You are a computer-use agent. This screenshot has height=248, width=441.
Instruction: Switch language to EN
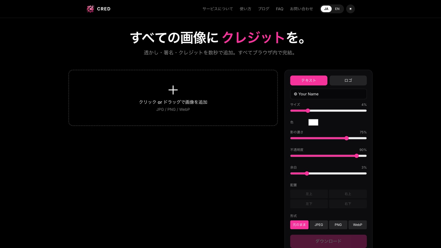[337, 9]
